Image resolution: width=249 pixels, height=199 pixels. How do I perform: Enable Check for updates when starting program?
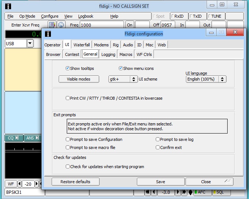pyautogui.click(x=68, y=167)
